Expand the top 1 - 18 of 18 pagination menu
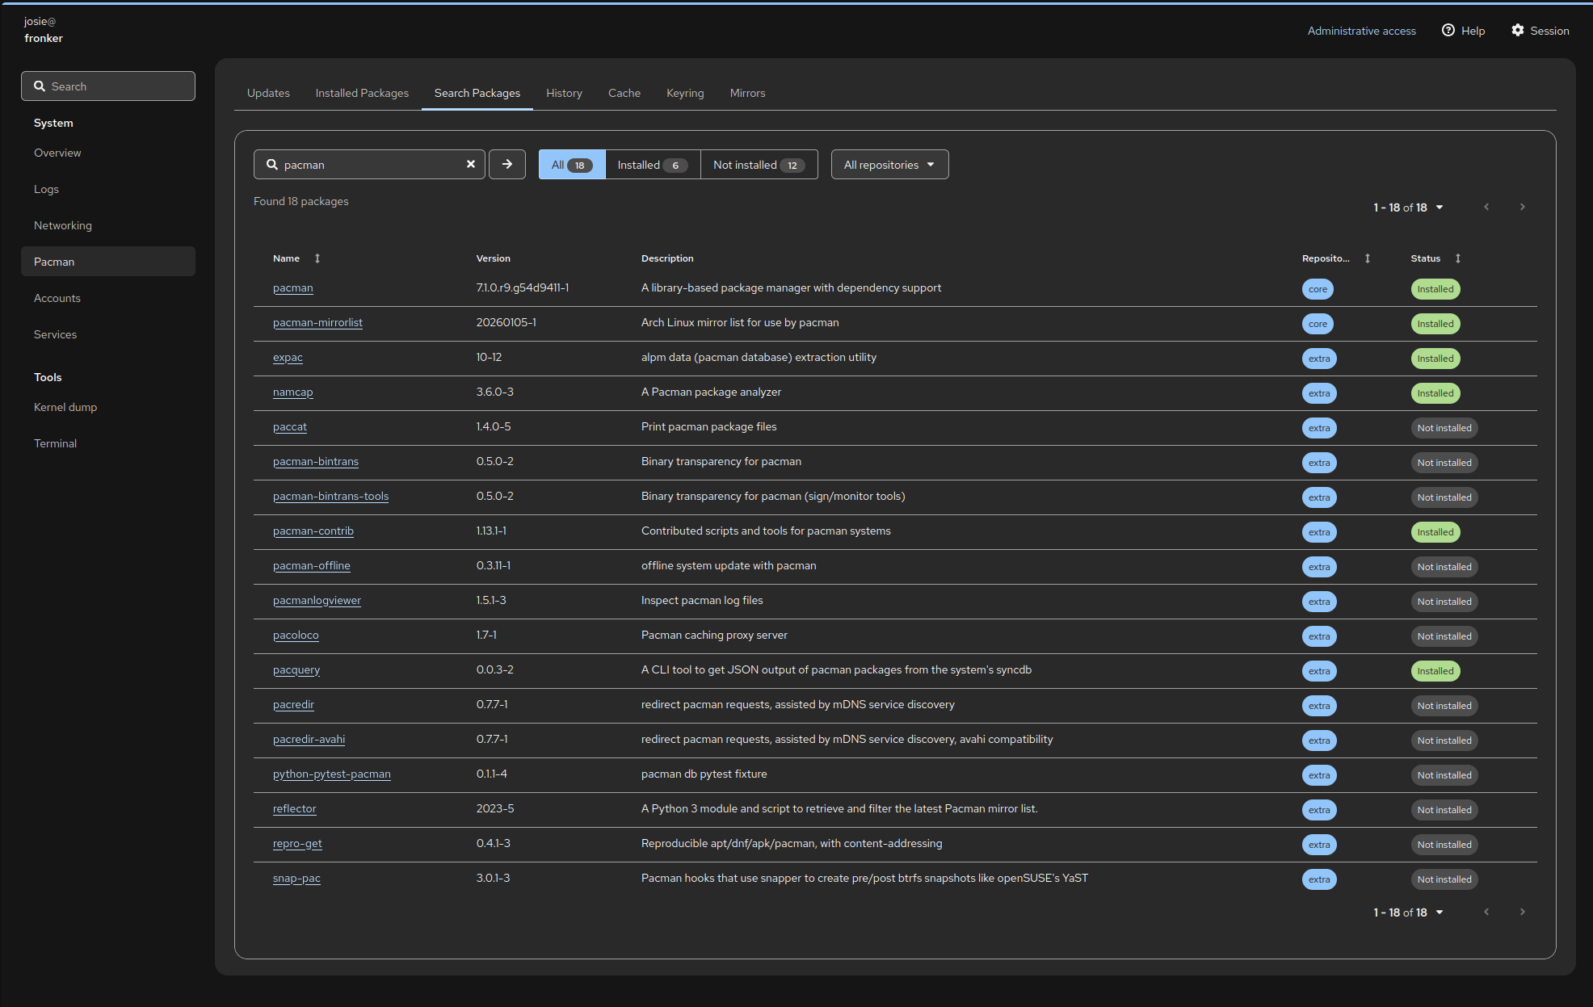 1408,208
